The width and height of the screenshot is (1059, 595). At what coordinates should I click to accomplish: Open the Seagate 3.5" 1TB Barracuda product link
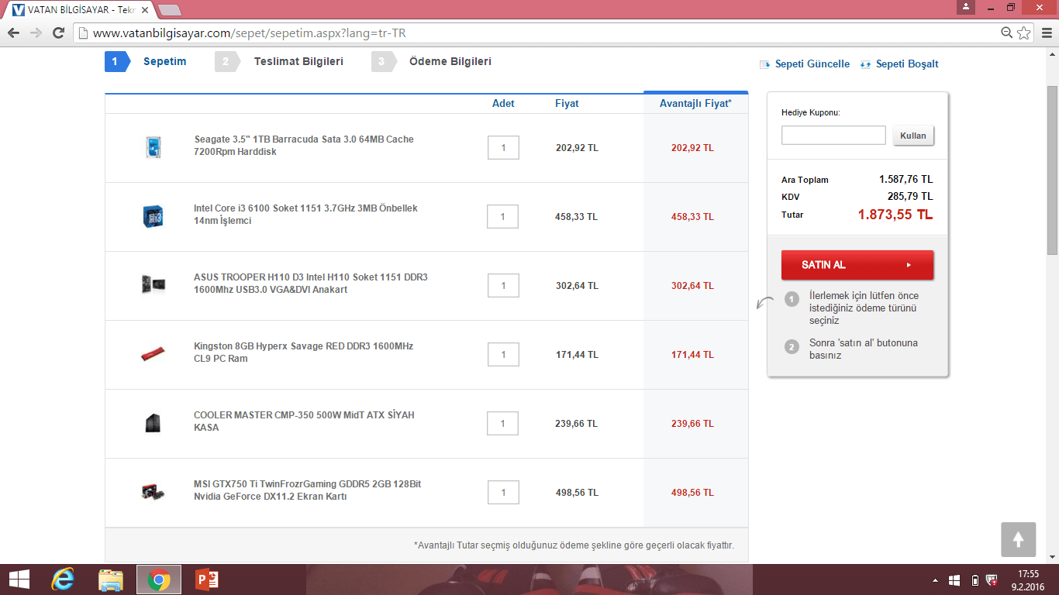(304, 146)
